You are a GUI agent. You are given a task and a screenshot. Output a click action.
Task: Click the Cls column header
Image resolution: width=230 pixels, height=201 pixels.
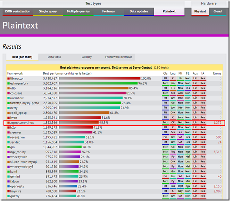(165, 73)
